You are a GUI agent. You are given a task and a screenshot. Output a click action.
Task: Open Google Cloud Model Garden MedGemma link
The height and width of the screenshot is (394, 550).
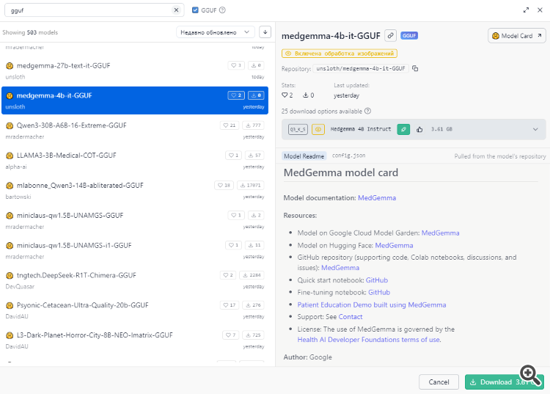point(440,233)
